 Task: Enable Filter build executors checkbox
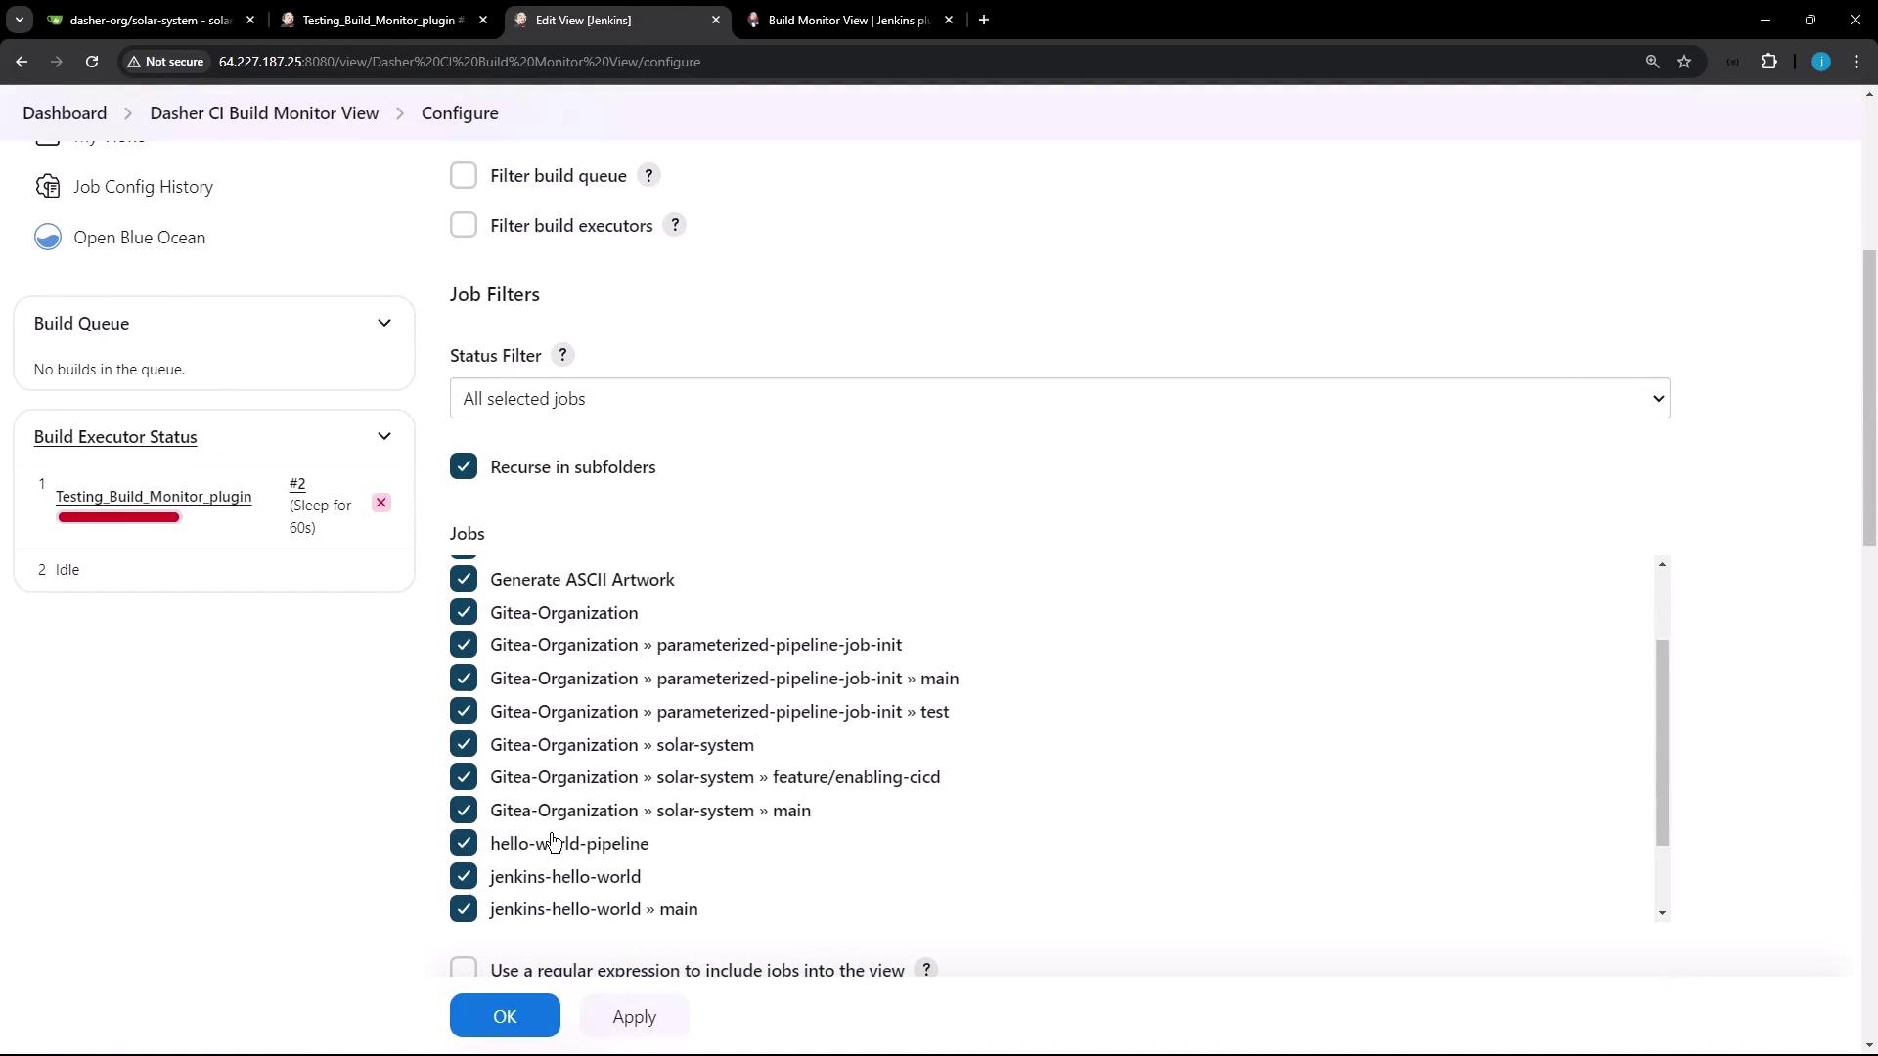click(x=464, y=225)
